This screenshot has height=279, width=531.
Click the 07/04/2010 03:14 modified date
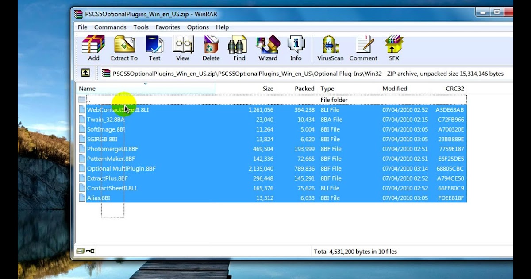click(x=405, y=168)
